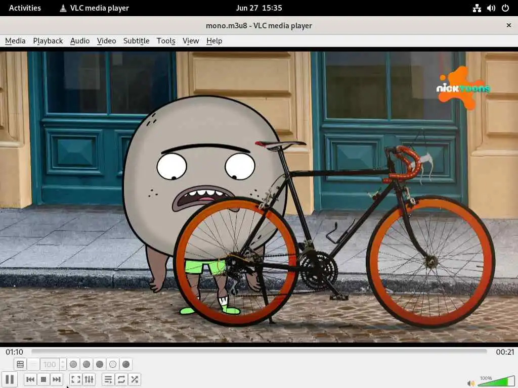This screenshot has width=518, height=388.
Task: Toggle loop repeat mode
Action: (x=121, y=379)
